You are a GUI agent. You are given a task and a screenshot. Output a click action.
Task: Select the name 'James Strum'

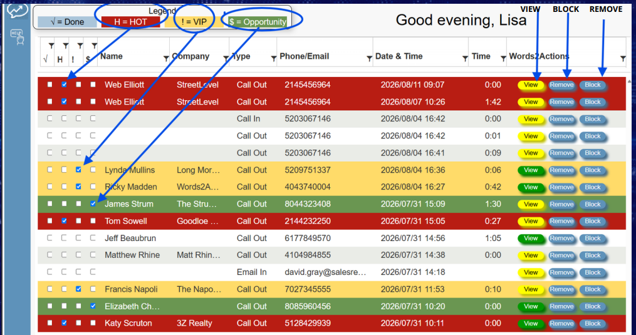129,204
